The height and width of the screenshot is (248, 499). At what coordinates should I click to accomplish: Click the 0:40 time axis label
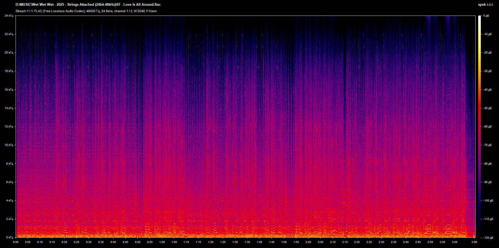pos(113,242)
